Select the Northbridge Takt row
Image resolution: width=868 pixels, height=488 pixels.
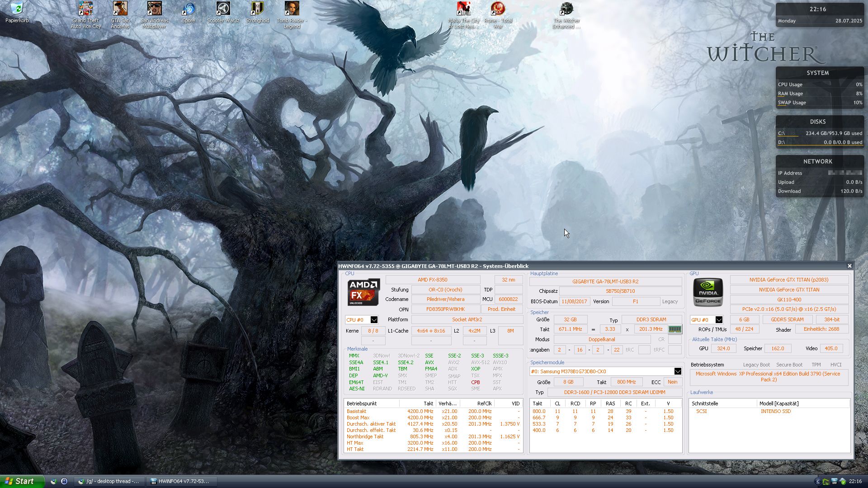[433, 436]
